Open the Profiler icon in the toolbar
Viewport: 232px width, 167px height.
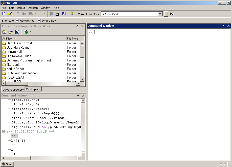(64, 14)
